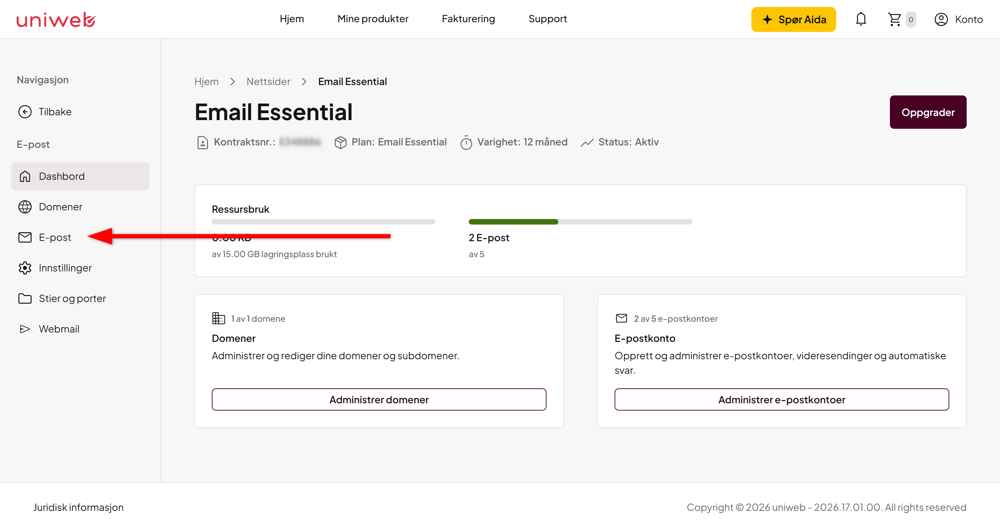Click the Tilbake back arrow icon
The width and height of the screenshot is (1000, 531).
[25, 112]
